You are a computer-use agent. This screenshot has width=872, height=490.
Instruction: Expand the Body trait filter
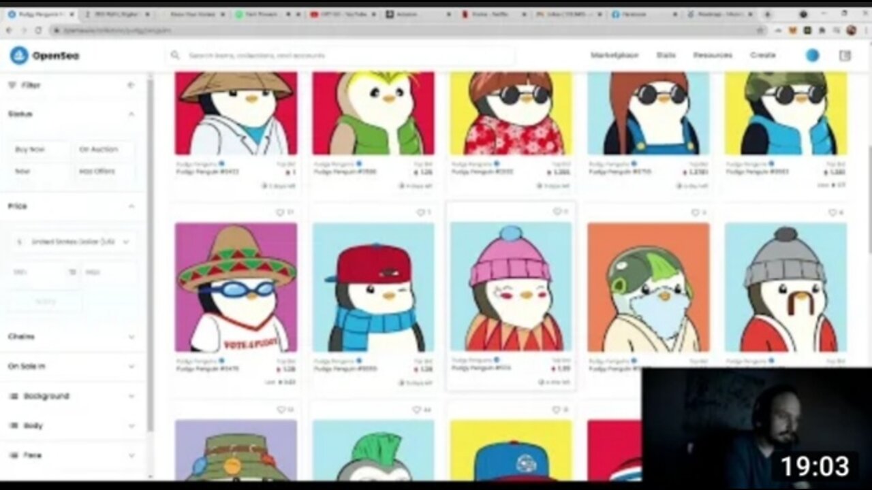[x=131, y=426]
